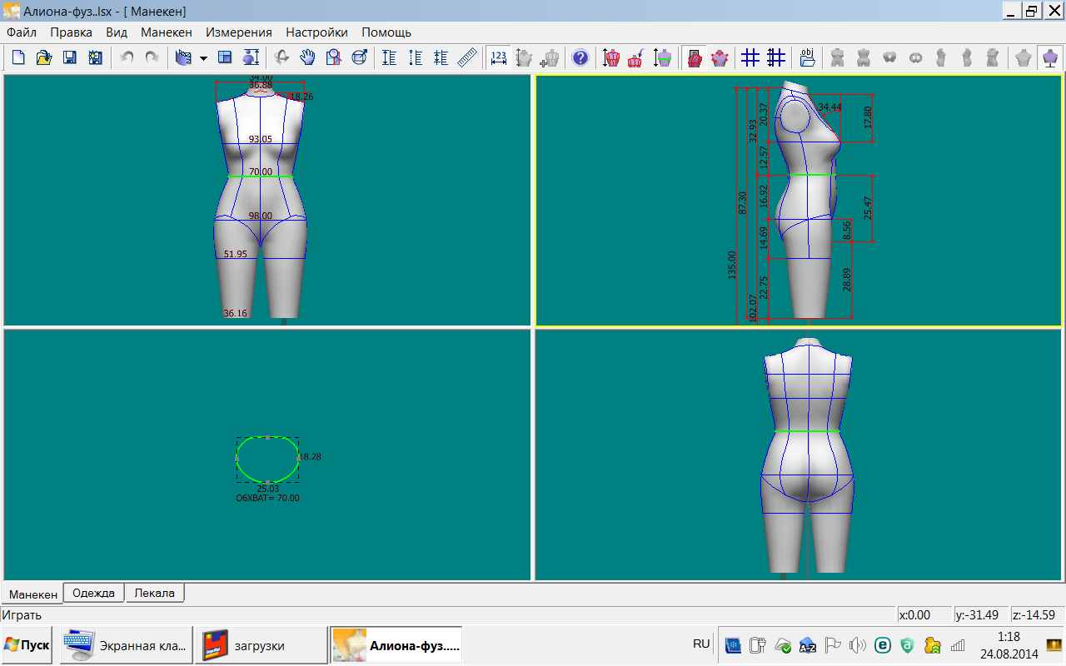Open the Манекен menu

click(x=167, y=32)
